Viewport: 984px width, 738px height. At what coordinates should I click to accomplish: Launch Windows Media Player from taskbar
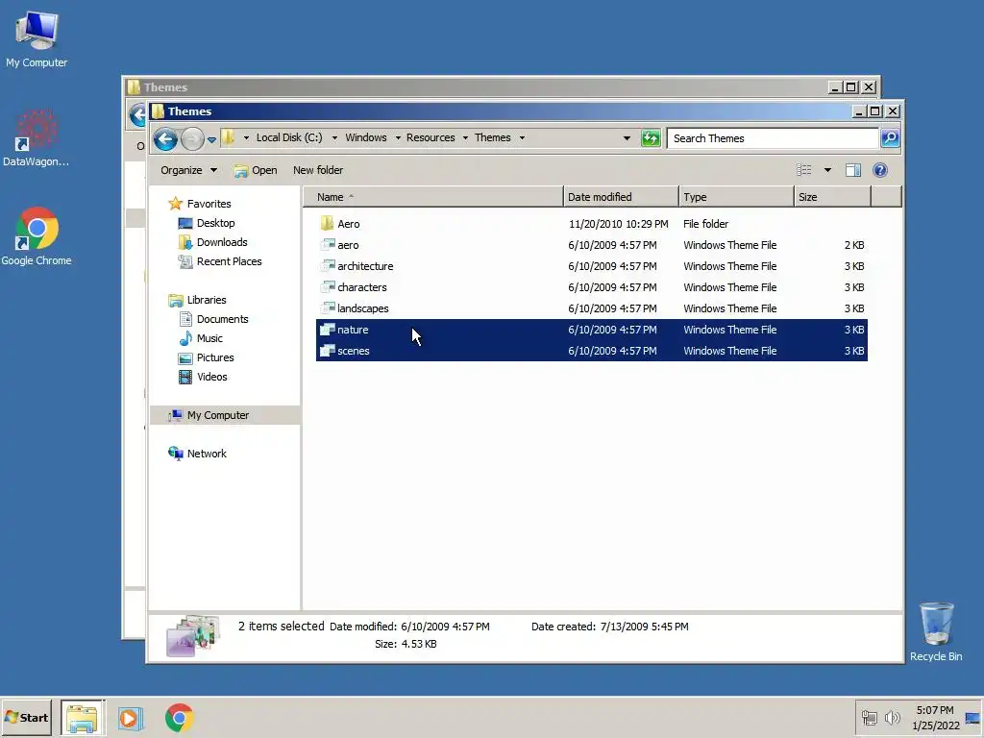[x=131, y=717]
